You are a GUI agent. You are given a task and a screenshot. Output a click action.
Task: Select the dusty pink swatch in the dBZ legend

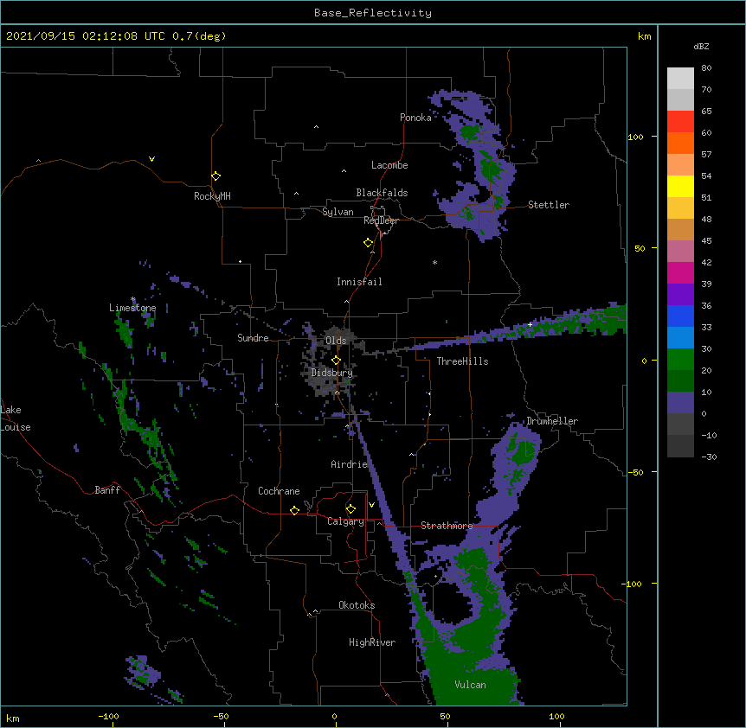(680, 251)
